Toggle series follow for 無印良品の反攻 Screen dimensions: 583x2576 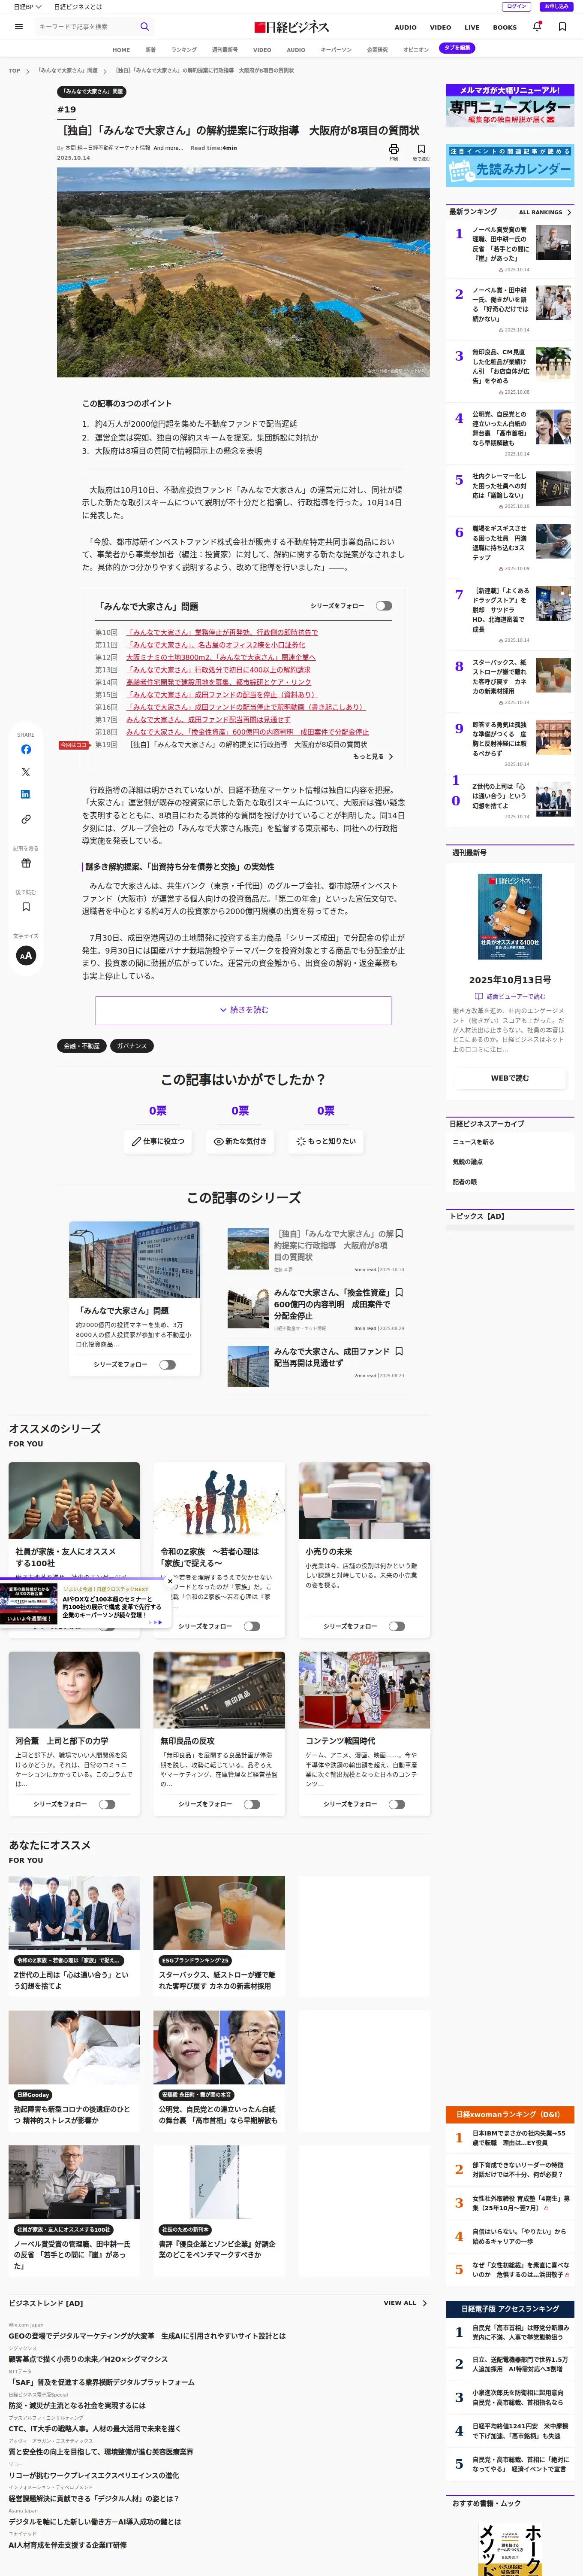tap(252, 1804)
